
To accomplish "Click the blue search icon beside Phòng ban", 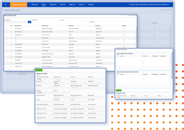I will (x=29, y=22).
